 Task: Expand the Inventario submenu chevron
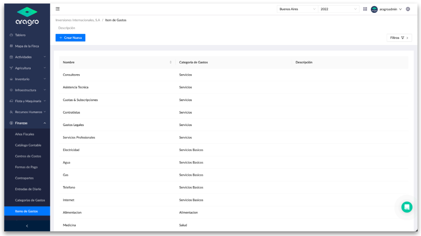pos(45,79)
